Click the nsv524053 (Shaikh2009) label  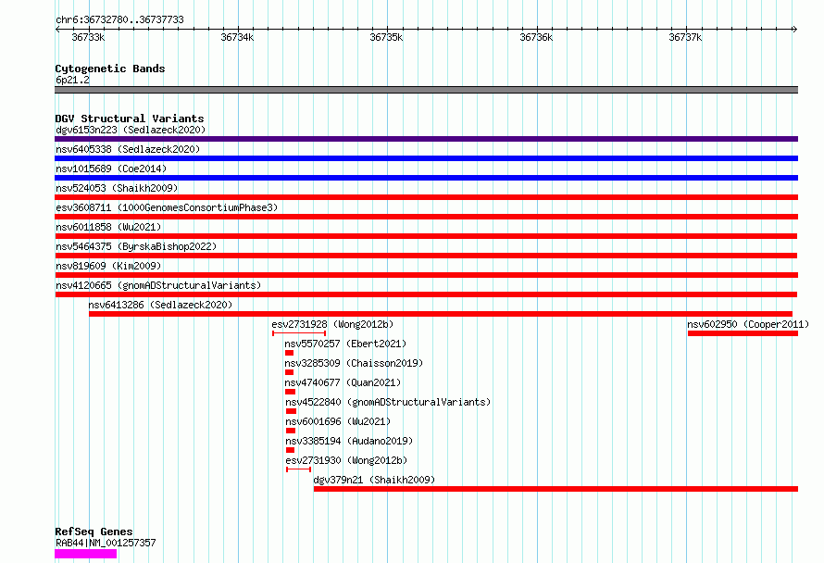(x=117, y=188)
